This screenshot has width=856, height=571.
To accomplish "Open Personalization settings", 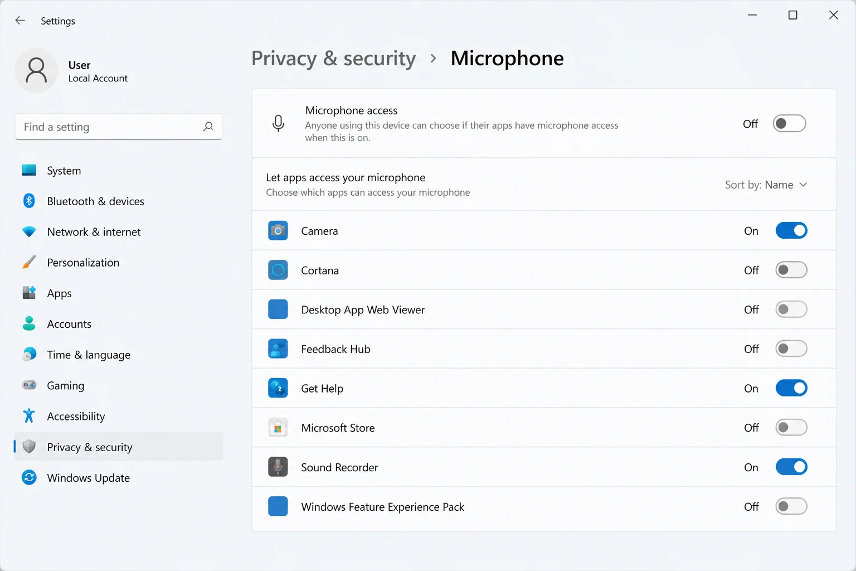I will [119, 262].
